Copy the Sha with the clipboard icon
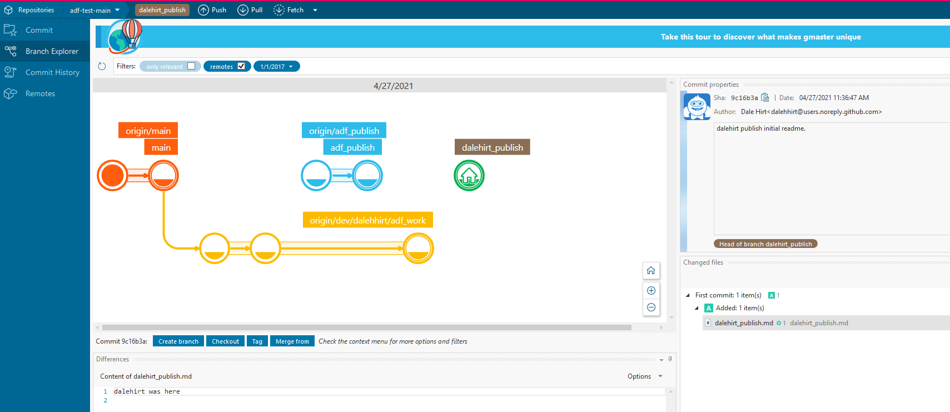The width and height of the screenshot is (950, 412). pos(765,97)
